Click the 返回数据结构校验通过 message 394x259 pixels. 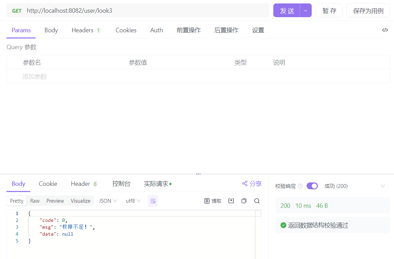(318, 225)
